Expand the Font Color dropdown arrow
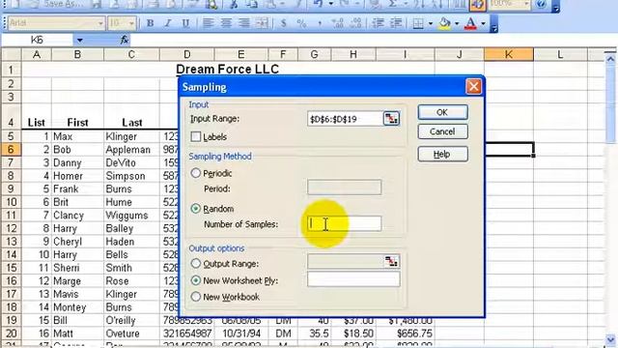This screenshot has height=348, width=618. pos(483,23)
